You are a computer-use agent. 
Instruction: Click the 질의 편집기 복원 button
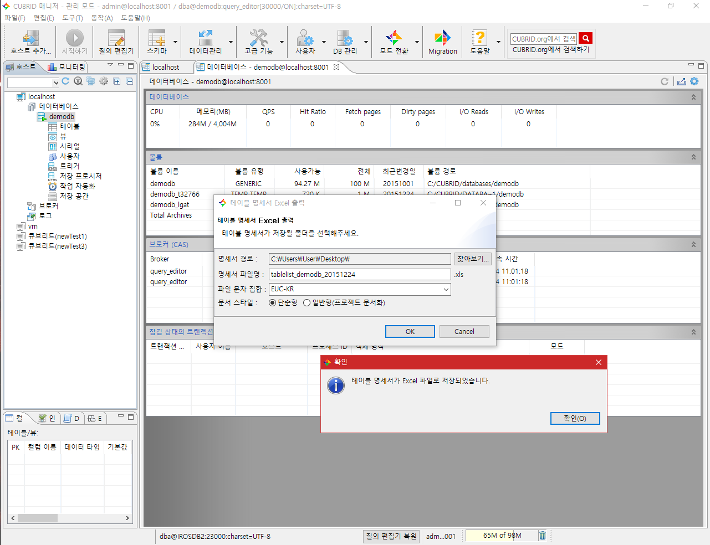point(391,536)
